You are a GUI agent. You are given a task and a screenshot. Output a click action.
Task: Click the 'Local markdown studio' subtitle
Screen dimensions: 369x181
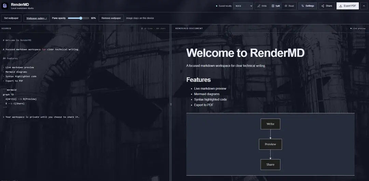coord(22,8)
